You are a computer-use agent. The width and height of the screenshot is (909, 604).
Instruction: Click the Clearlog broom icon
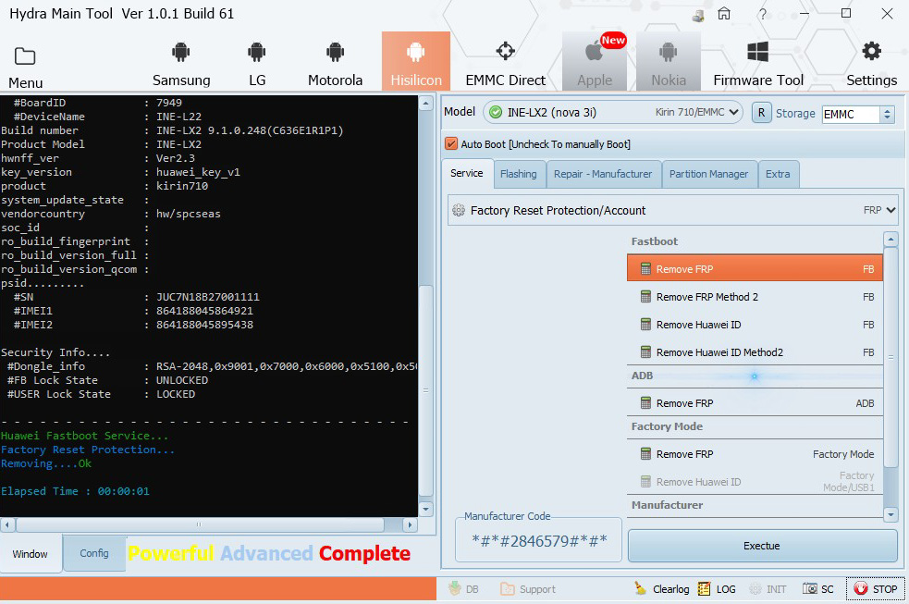pos(641,588)
